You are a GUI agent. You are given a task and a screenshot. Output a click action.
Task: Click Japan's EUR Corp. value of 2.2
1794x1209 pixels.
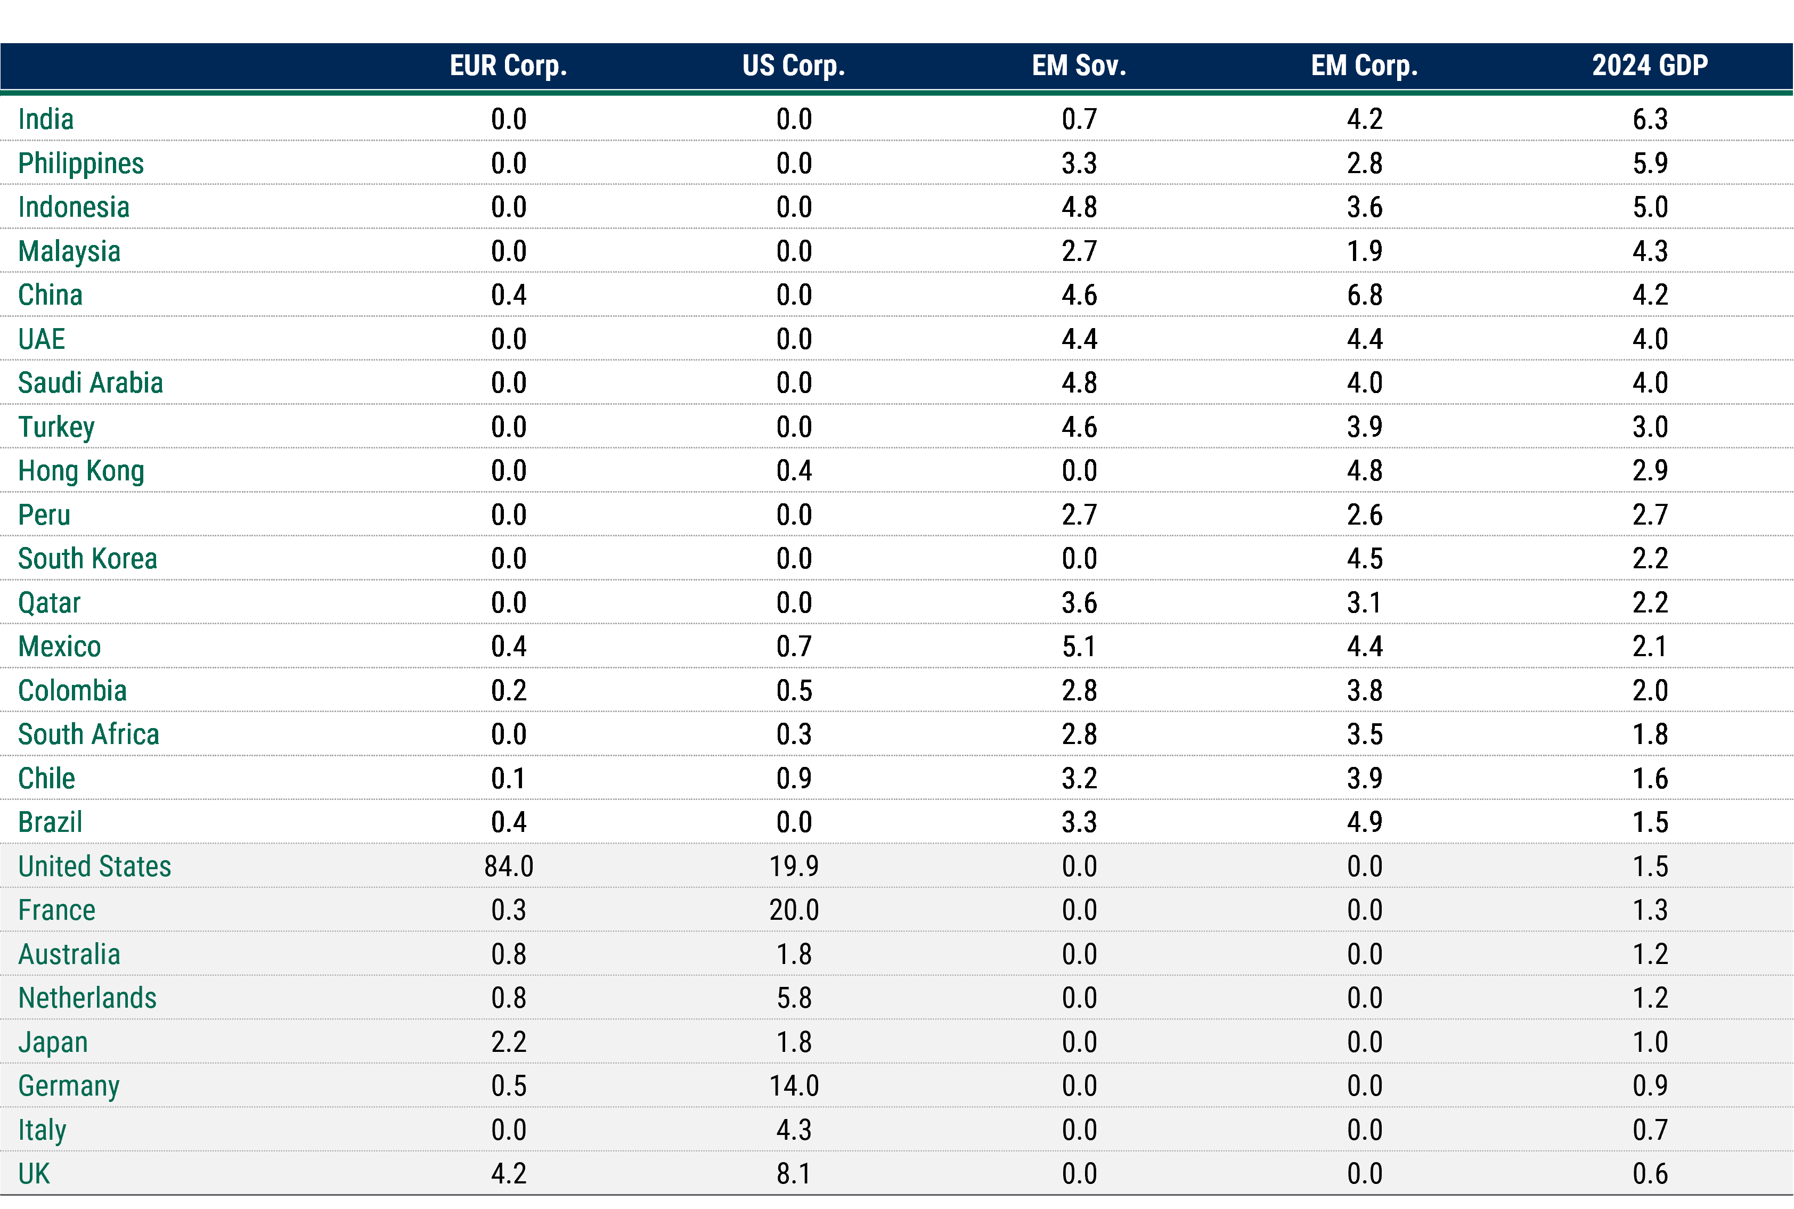coord(510,1041)
